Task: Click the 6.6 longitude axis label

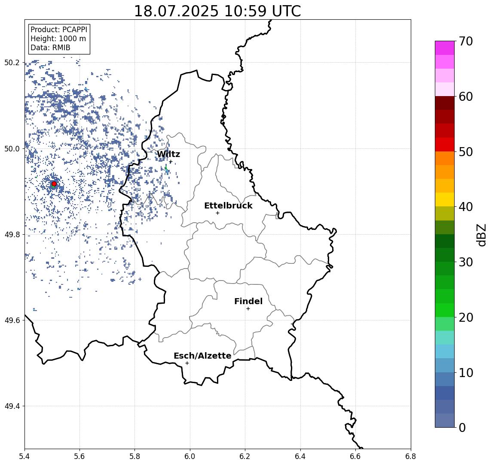Action: click(x=356, y=456)
